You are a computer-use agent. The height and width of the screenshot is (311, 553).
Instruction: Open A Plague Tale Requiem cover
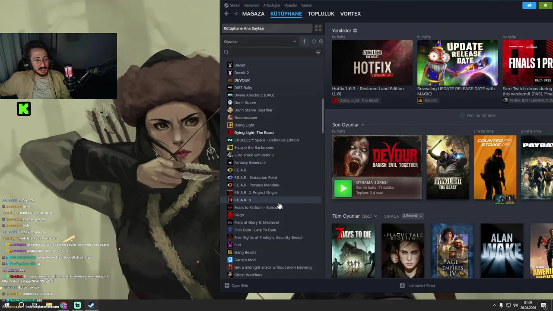point(403,251)
